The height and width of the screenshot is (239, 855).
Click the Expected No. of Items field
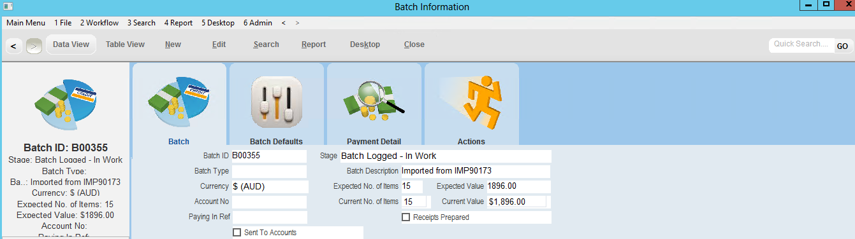(x=412, y=186)
